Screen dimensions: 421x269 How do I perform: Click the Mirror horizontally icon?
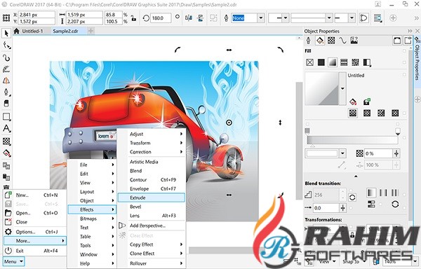pyautogui.click(x=189, y=18)
